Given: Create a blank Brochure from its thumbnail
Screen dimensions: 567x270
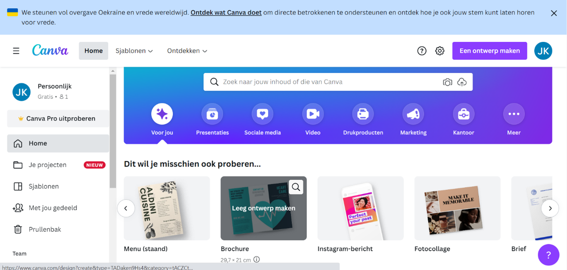Looking at the screenshot, I should [263, 208].
